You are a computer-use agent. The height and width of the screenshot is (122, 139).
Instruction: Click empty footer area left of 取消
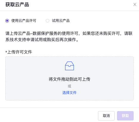pyautogui.click(x=49, y=116)
